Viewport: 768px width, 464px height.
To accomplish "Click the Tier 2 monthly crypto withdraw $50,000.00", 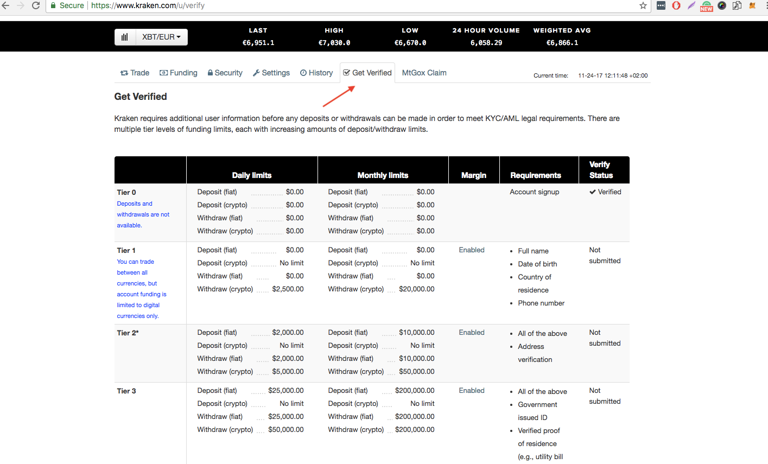I will (x=417, y=372).
